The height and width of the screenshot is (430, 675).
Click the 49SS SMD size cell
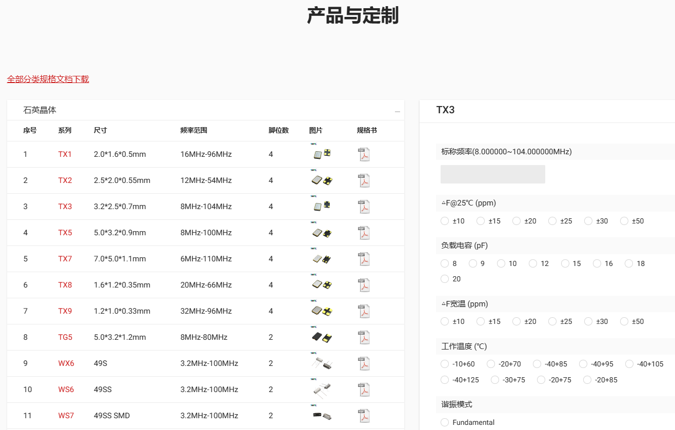112,416
